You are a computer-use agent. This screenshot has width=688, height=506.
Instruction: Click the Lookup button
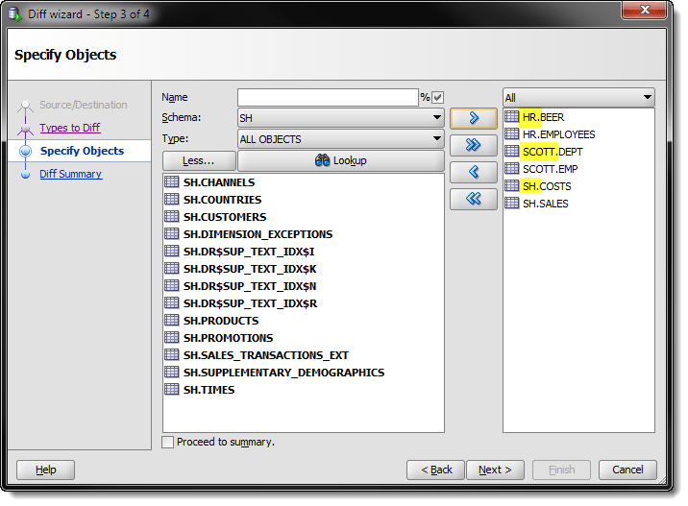pos(340,161)
